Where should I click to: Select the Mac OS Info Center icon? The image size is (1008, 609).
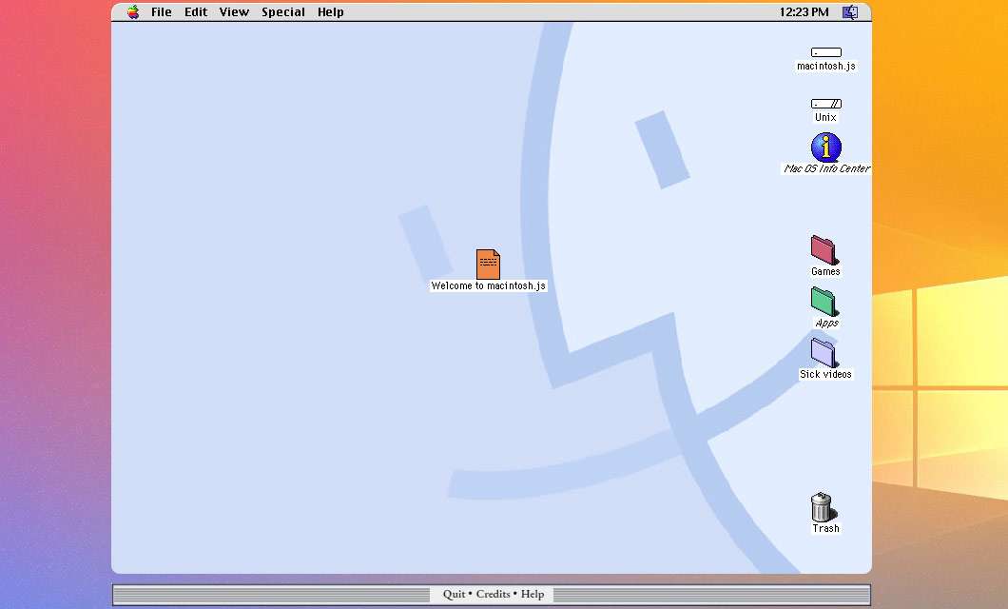826,147
